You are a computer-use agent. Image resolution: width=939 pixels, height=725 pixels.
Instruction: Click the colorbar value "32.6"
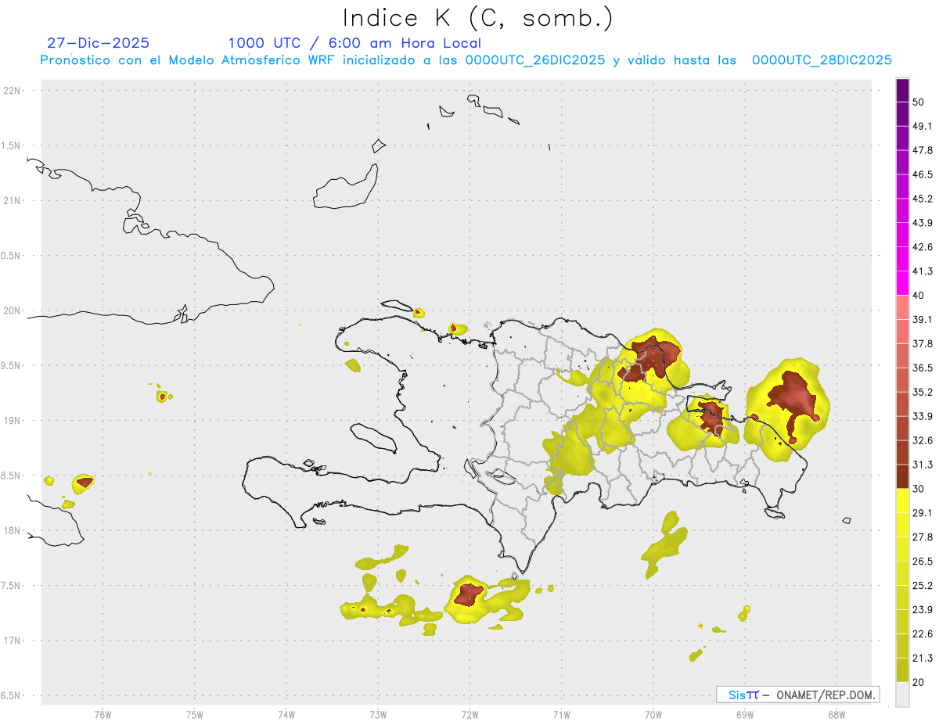pos(923,440)
